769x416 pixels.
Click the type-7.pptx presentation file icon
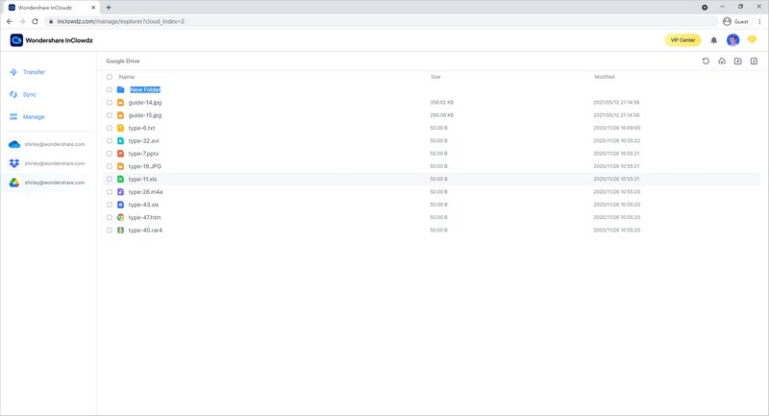(x=121, y=154)
